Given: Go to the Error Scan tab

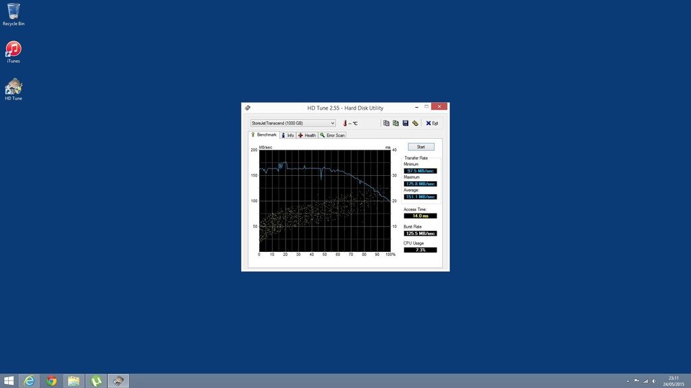Looking at the screenshot, I should coord(333,135).
